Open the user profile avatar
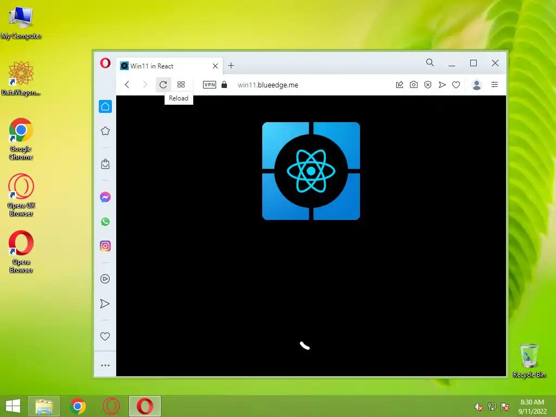This screenshot has width=556, height=417. (477, 84)
